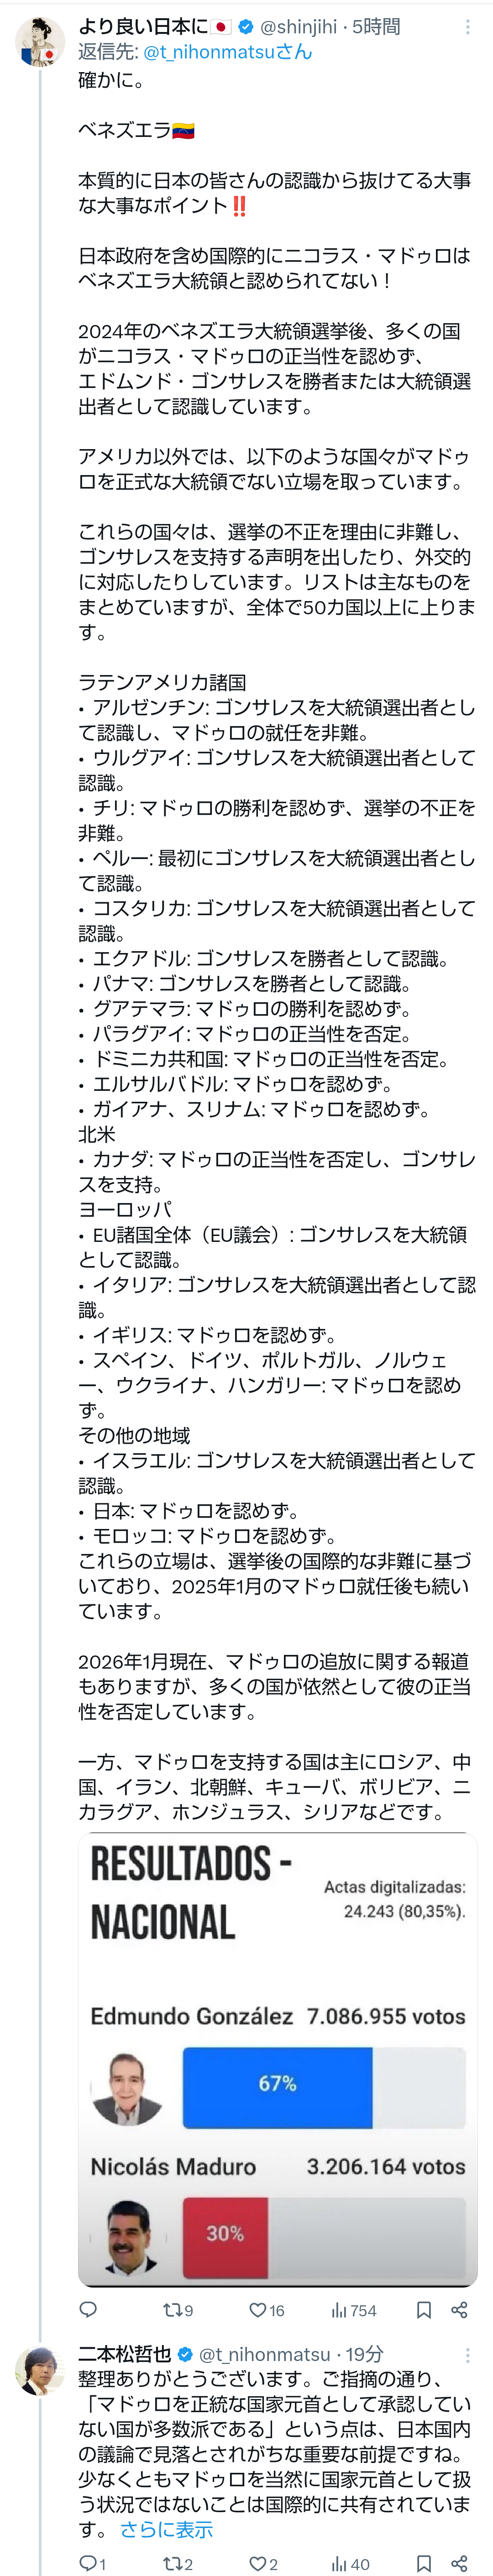Open more options menu on 二本松哲也's tweet
The width and height of the screenshot is (493, 2576).
[x=467, y=2355]
